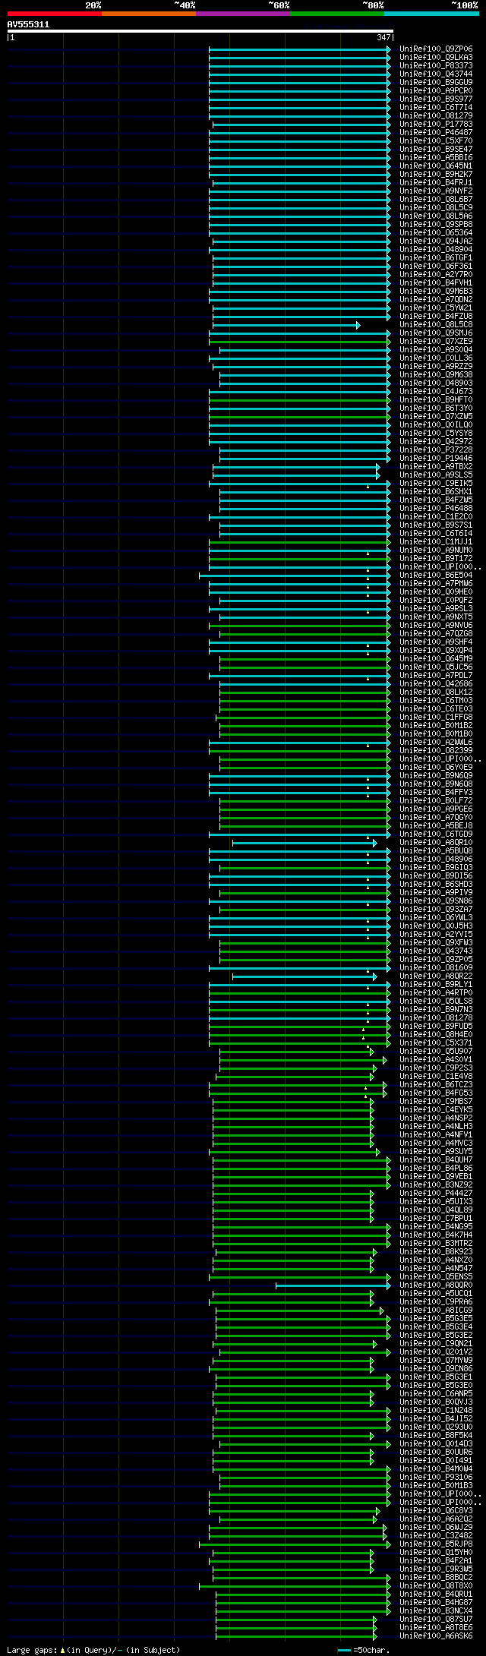Select label UniRef100_B9DI56

(436, 876)
